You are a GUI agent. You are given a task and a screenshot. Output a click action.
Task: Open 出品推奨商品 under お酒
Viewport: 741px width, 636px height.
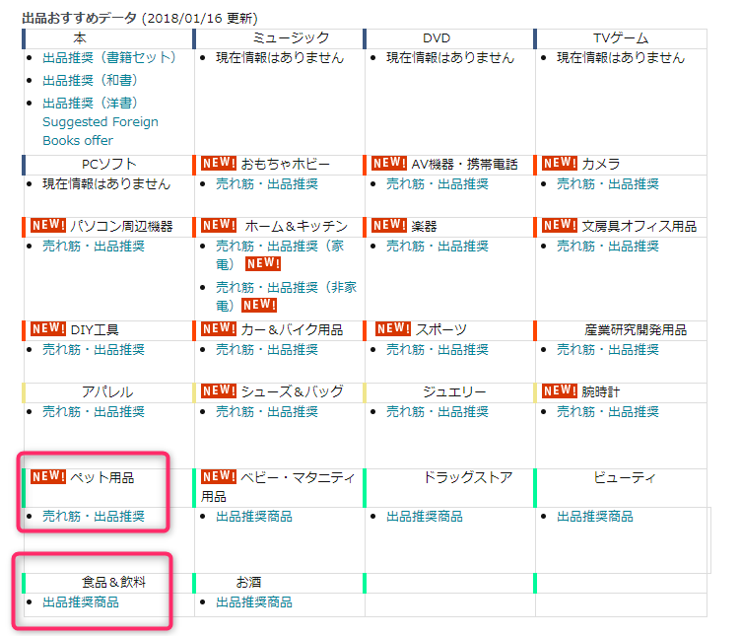254,601
